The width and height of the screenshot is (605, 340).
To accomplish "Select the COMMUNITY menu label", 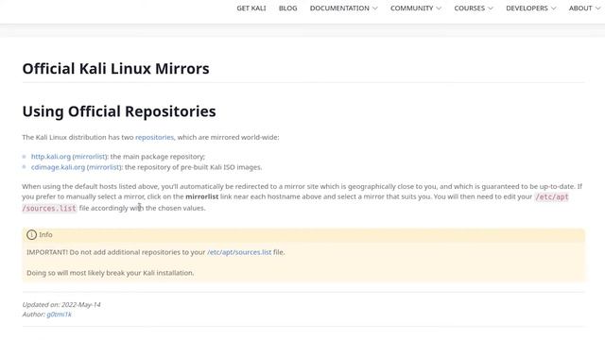I will click(x=412, y=8).
